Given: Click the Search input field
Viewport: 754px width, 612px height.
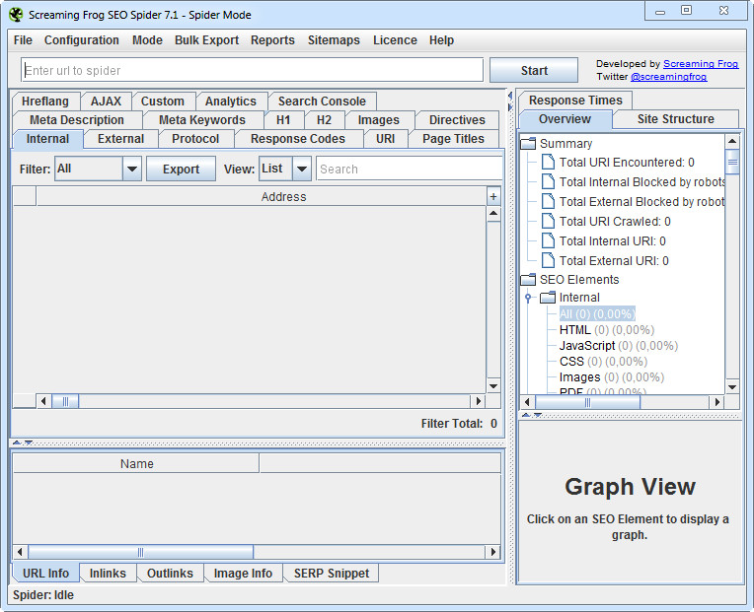Looking at the screenshot, I should (410, 169).
